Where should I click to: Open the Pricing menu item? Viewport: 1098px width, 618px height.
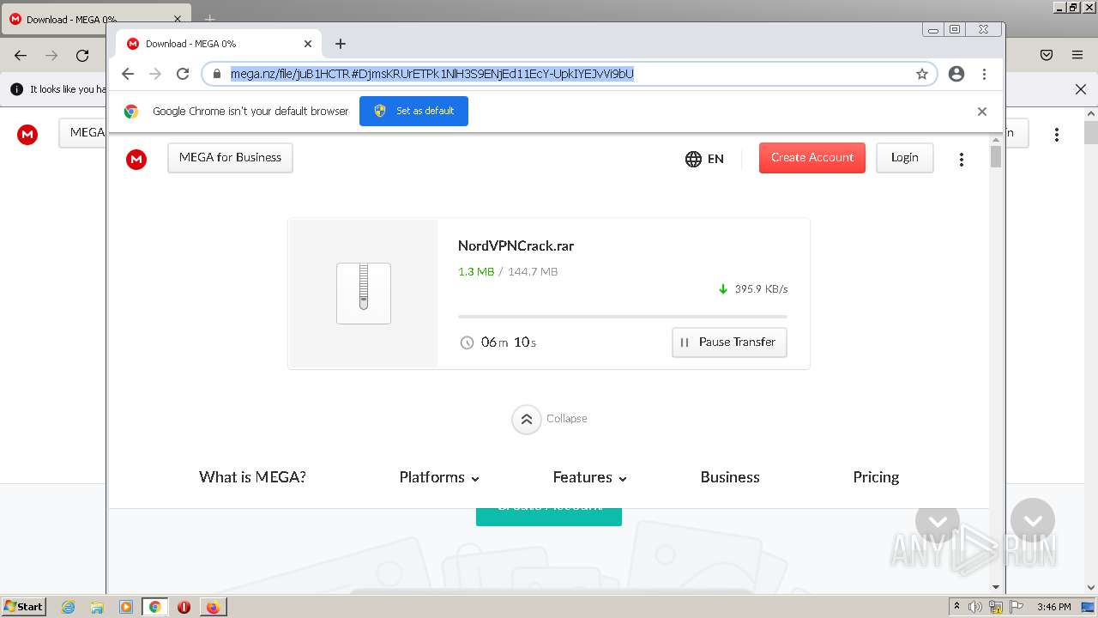click(x=876, y=477)
